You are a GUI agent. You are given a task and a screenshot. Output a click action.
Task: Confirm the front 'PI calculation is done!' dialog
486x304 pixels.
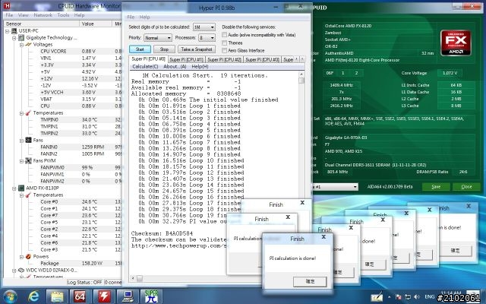tap(310, 281)
